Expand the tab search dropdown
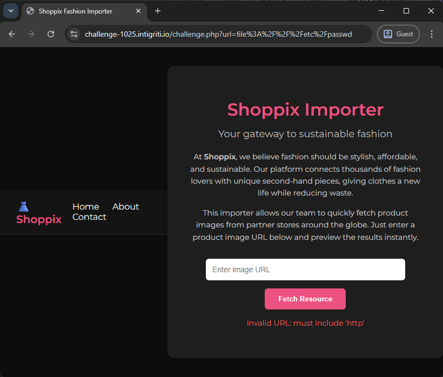Viewport: 443px width, 377px height. pos(11,11)
